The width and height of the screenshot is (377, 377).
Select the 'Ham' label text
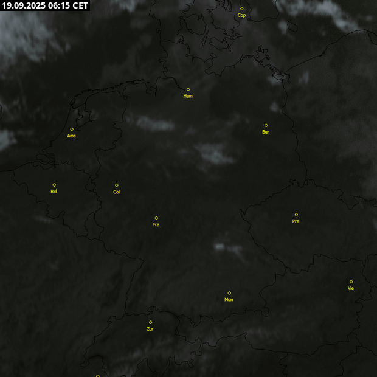click(188, 96)
